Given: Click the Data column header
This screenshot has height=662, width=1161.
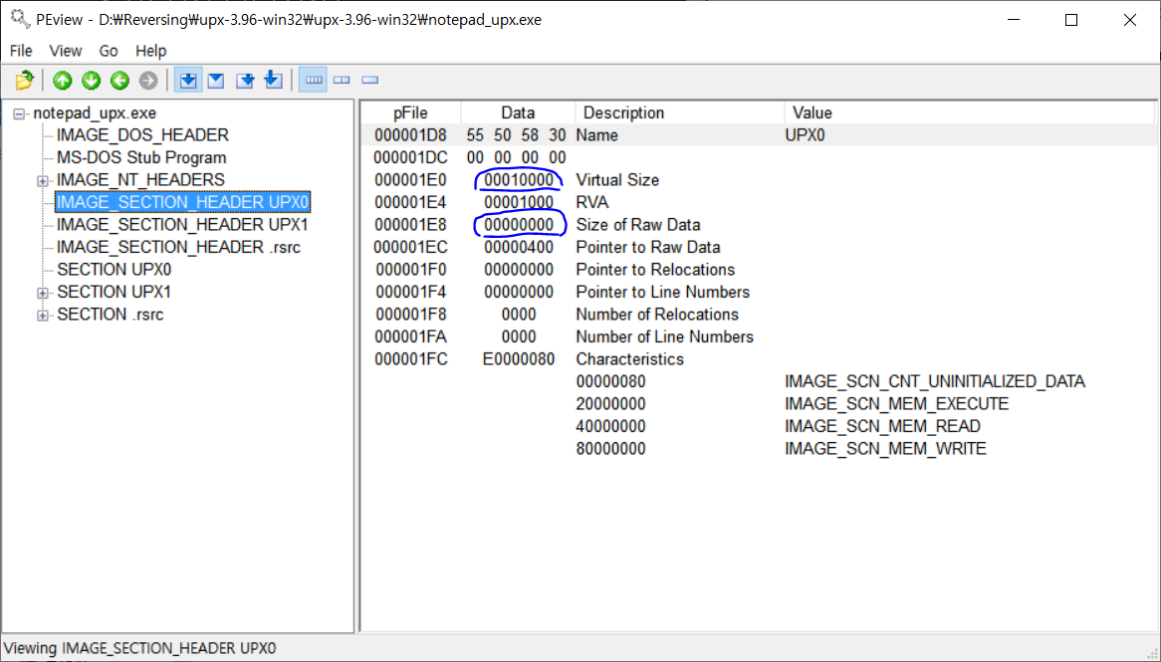Looking at the screenshot, I should pos(518,112).
